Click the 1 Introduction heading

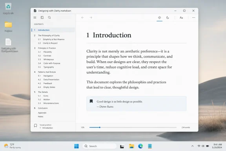tap(109, 35)
